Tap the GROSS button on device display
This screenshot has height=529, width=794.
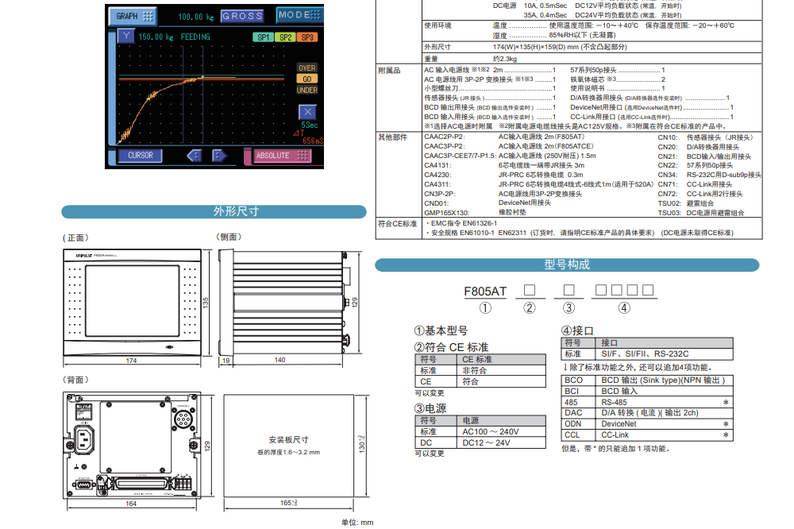pyautogui.click(x=242, y=16)
